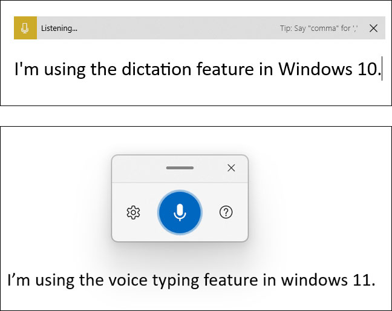Close the Windows 11 voice typing popup
This screenshot has width=392, height=311.
(x=231, y=168)
